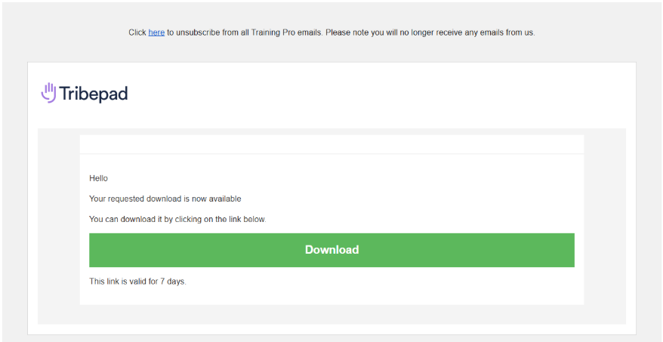
Task: Select the "Hello" greeting text
Action: click(98, 178)
